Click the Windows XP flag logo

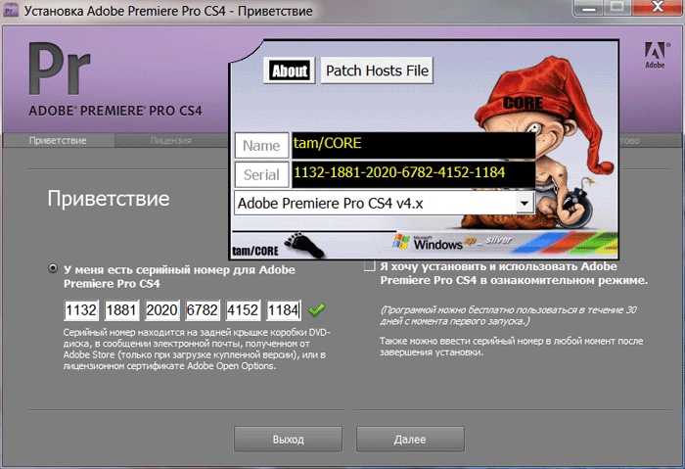401,242
